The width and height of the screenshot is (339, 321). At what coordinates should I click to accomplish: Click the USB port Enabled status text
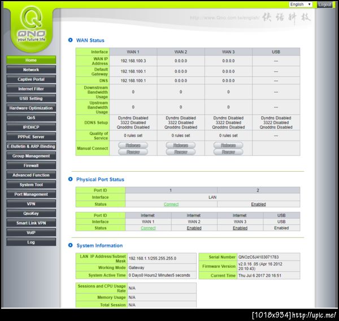281,228
